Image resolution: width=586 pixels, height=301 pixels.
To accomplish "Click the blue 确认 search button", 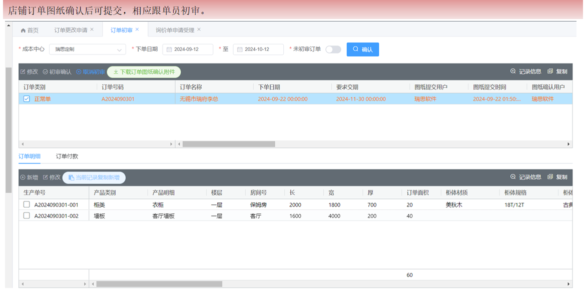I will coord(362,49).
